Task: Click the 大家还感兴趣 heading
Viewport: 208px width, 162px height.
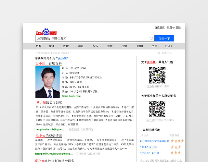Action: pyautogui.click(x=151, y=130)
